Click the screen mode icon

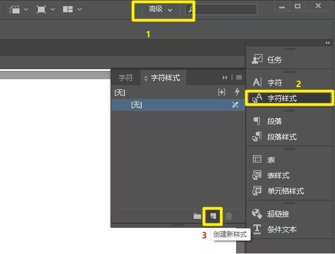pyautogui.click(x=41, y=9)
